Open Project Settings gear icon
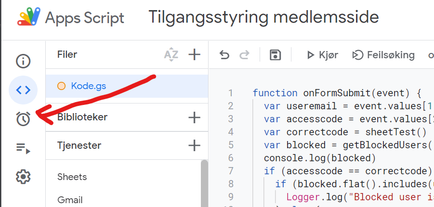434x207 pixels. click(x=23, y=177)
